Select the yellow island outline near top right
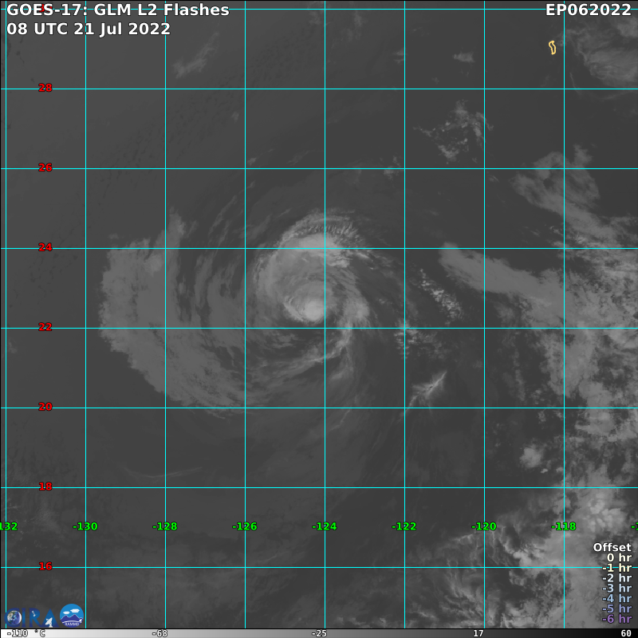Screen dimensions: 638x638 [552, 48]
